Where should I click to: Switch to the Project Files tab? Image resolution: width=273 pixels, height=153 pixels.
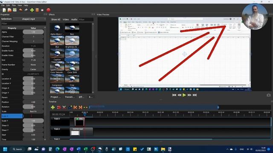click(56, 97)
